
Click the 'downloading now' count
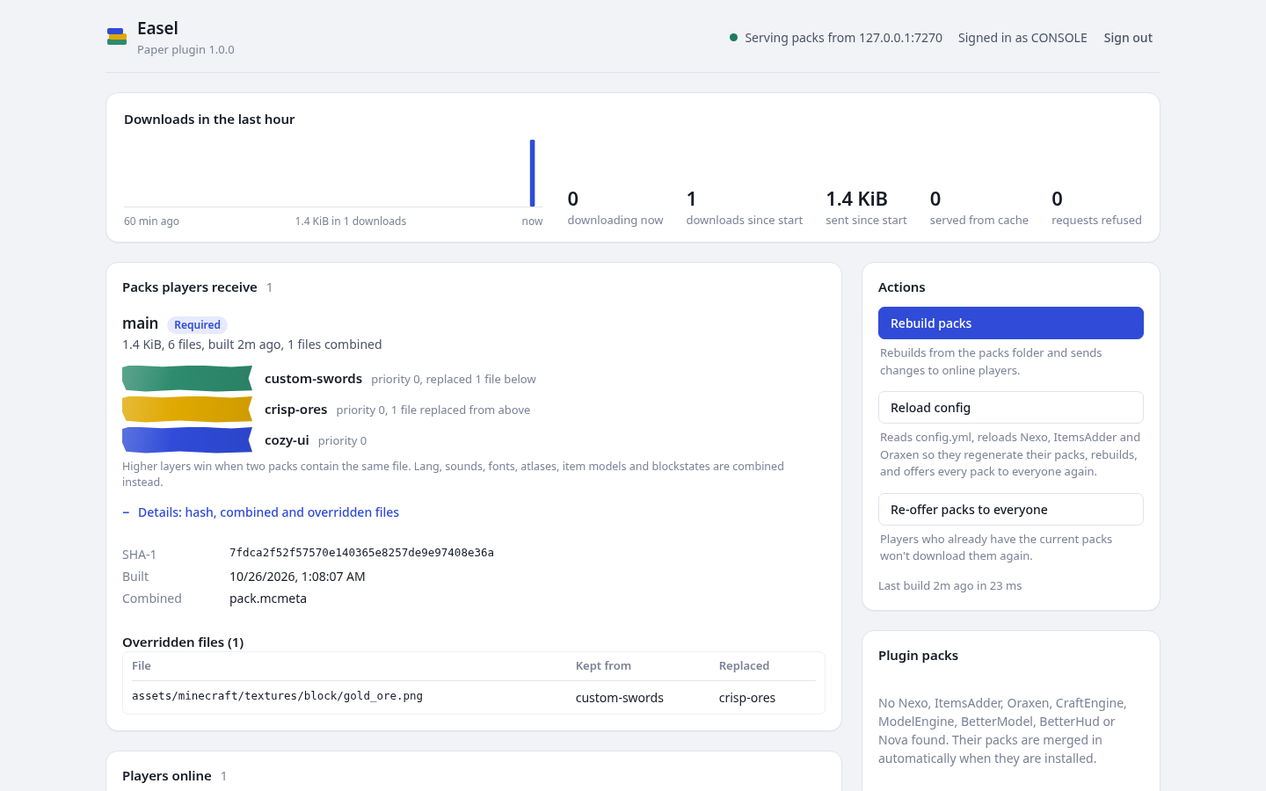tap(573, 199)
